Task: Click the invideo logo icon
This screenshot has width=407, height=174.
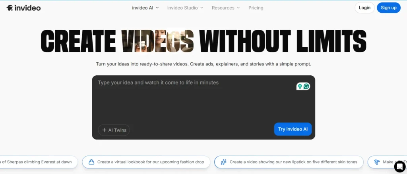Action: point(10,8)
